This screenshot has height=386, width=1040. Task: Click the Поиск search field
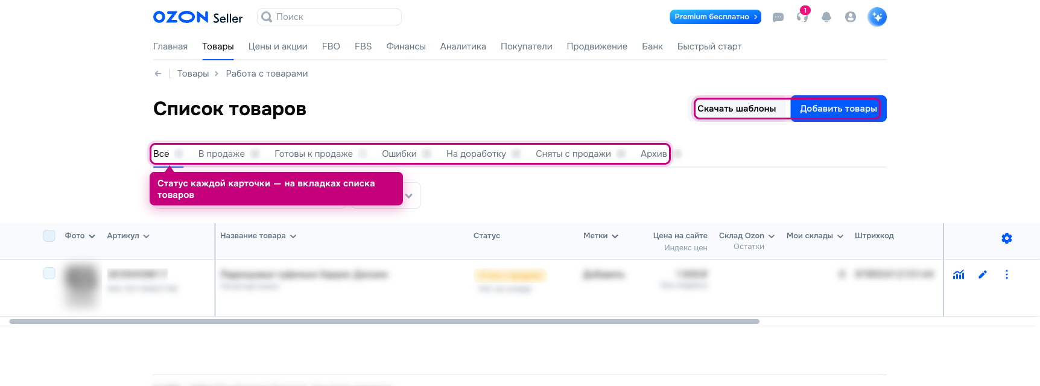click(x=329, y=17)
